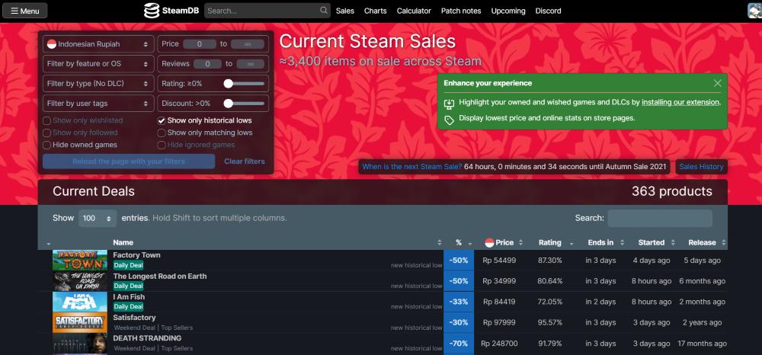Click the maximum Price input field
The height and width of the screenshot is (355, 762).
[x=248, y=44]
